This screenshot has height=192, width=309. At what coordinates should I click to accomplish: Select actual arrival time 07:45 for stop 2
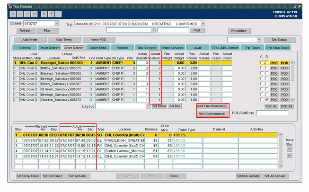(80, 140)
